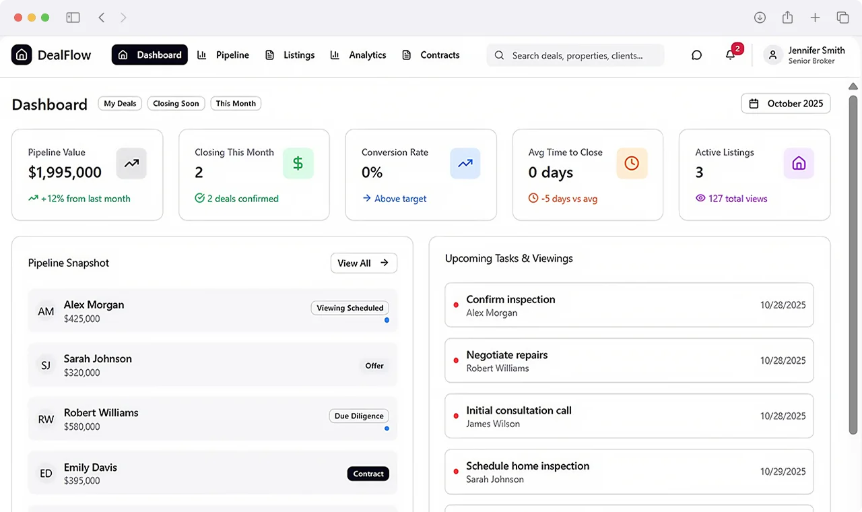Click in the search deals input field
This screenshot has height=512, width=862.
[575, 55]
